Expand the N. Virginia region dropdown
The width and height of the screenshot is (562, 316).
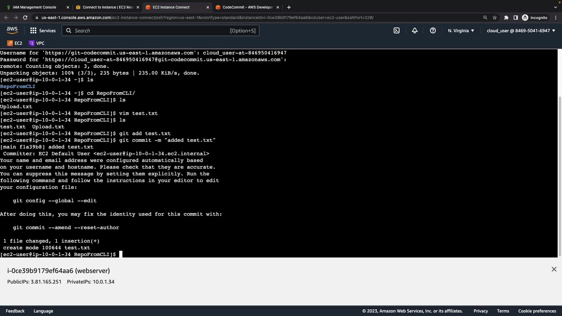tap(461, 30)
